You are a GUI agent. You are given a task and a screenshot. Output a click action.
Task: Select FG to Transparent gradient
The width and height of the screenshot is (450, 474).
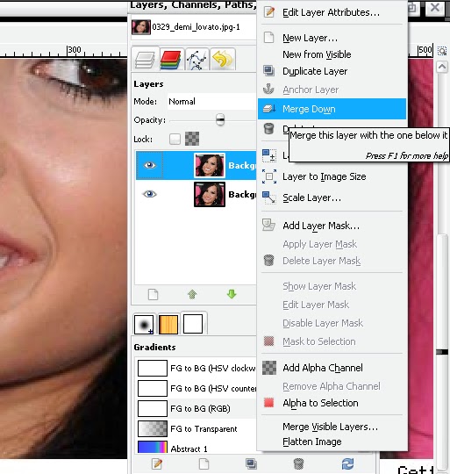(x=196, y=429)
